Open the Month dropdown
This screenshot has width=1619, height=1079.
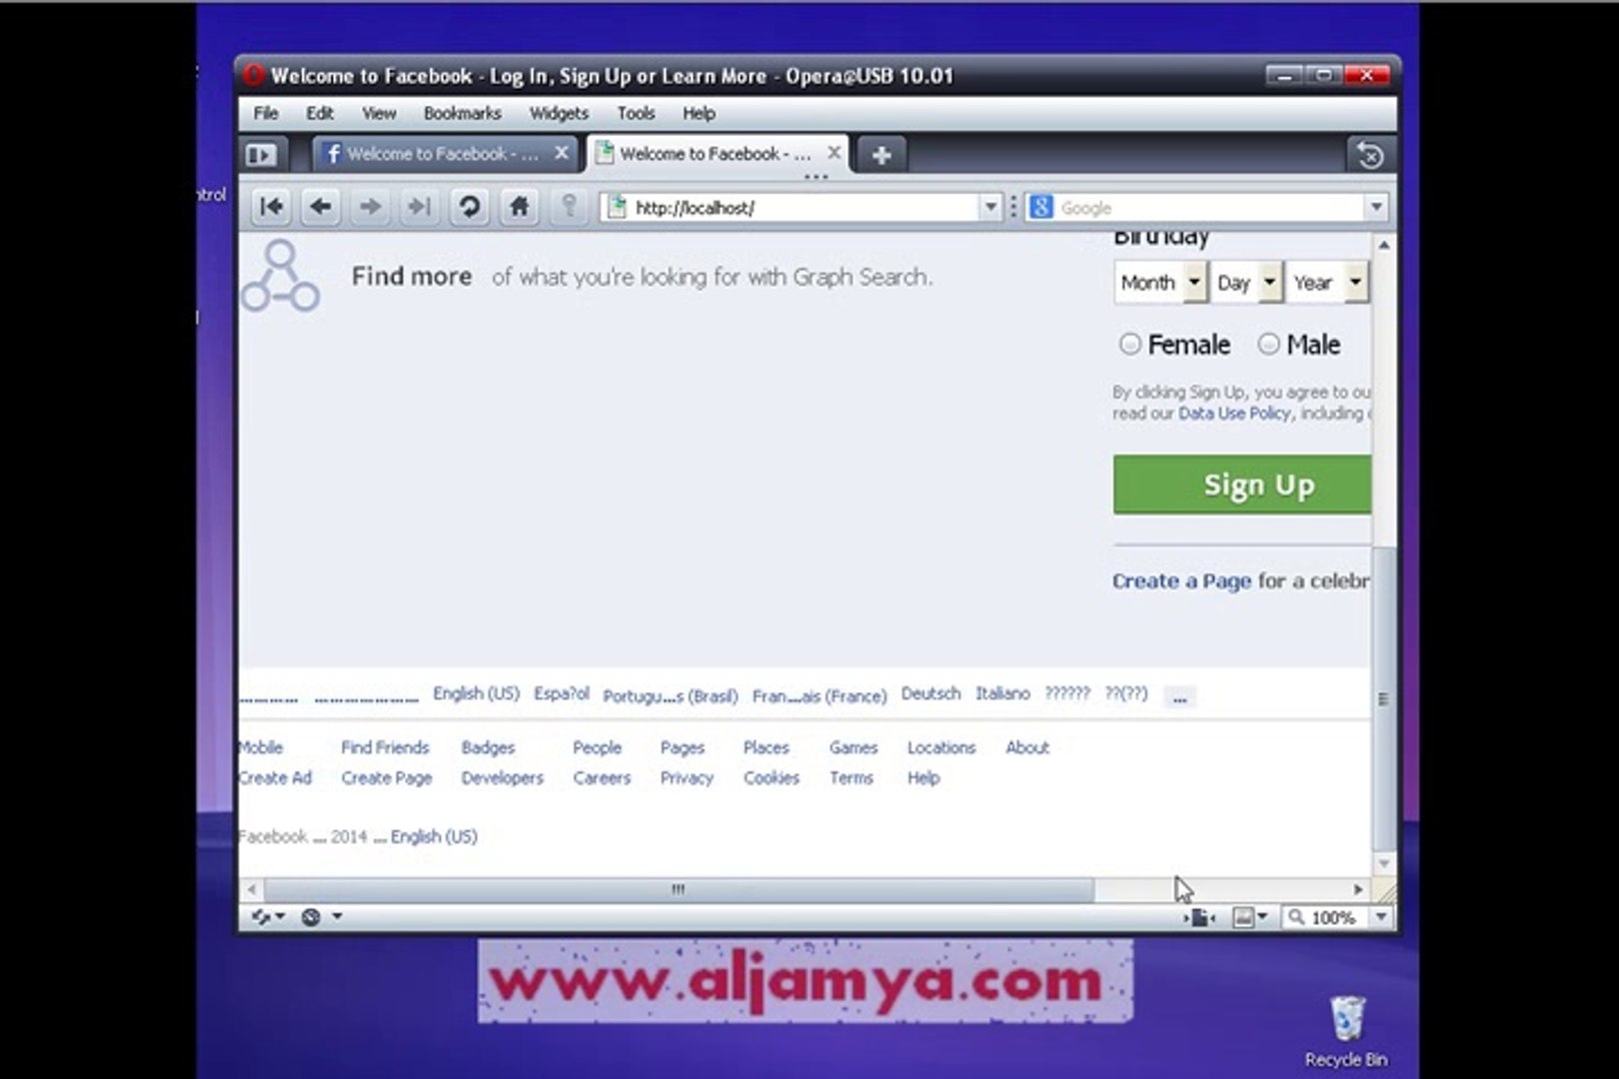point(1159,282)
